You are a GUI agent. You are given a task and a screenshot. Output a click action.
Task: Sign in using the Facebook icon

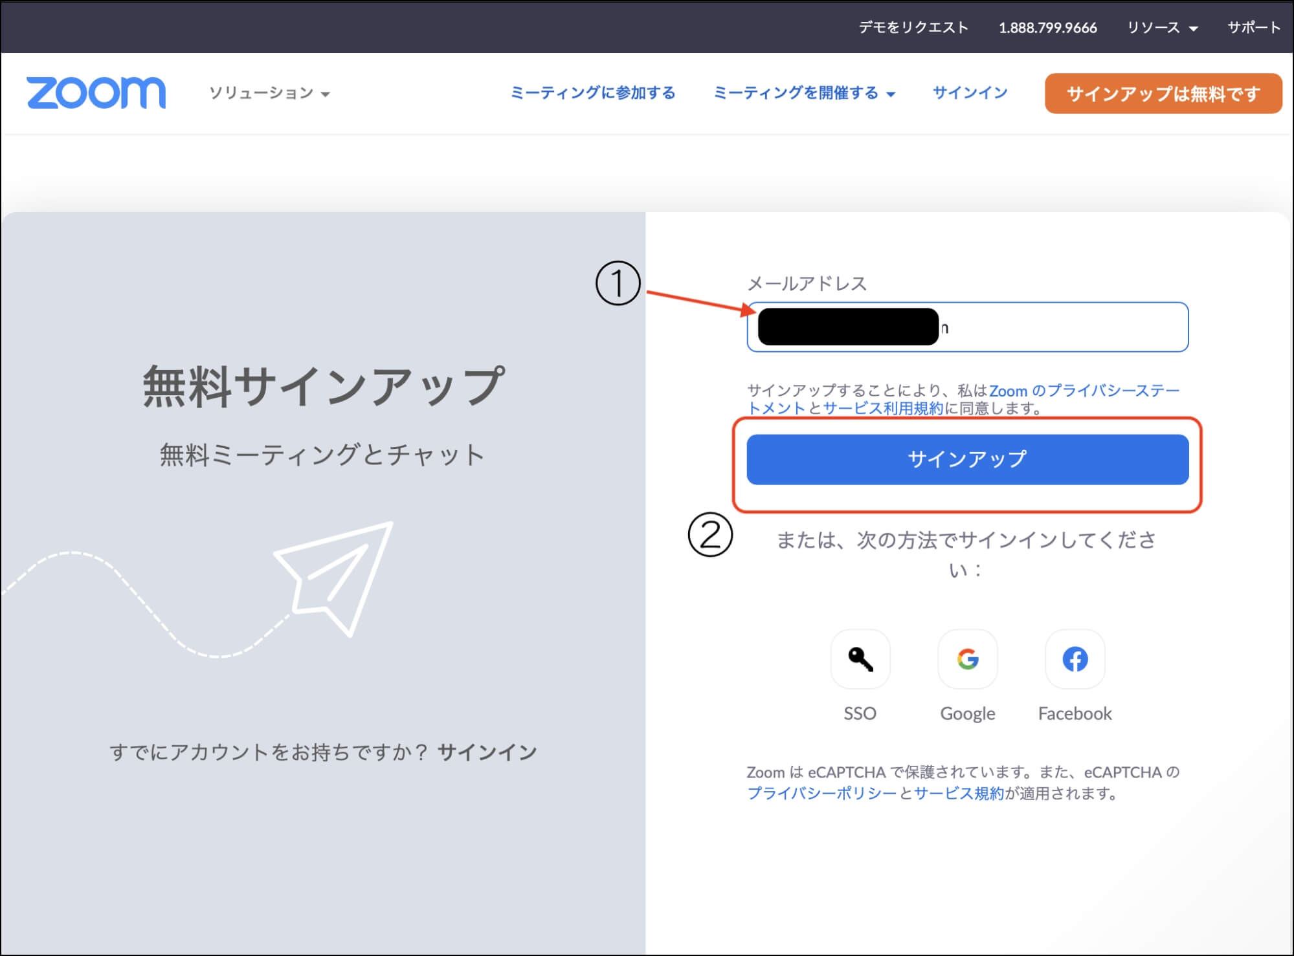(x=1074, y=659)
